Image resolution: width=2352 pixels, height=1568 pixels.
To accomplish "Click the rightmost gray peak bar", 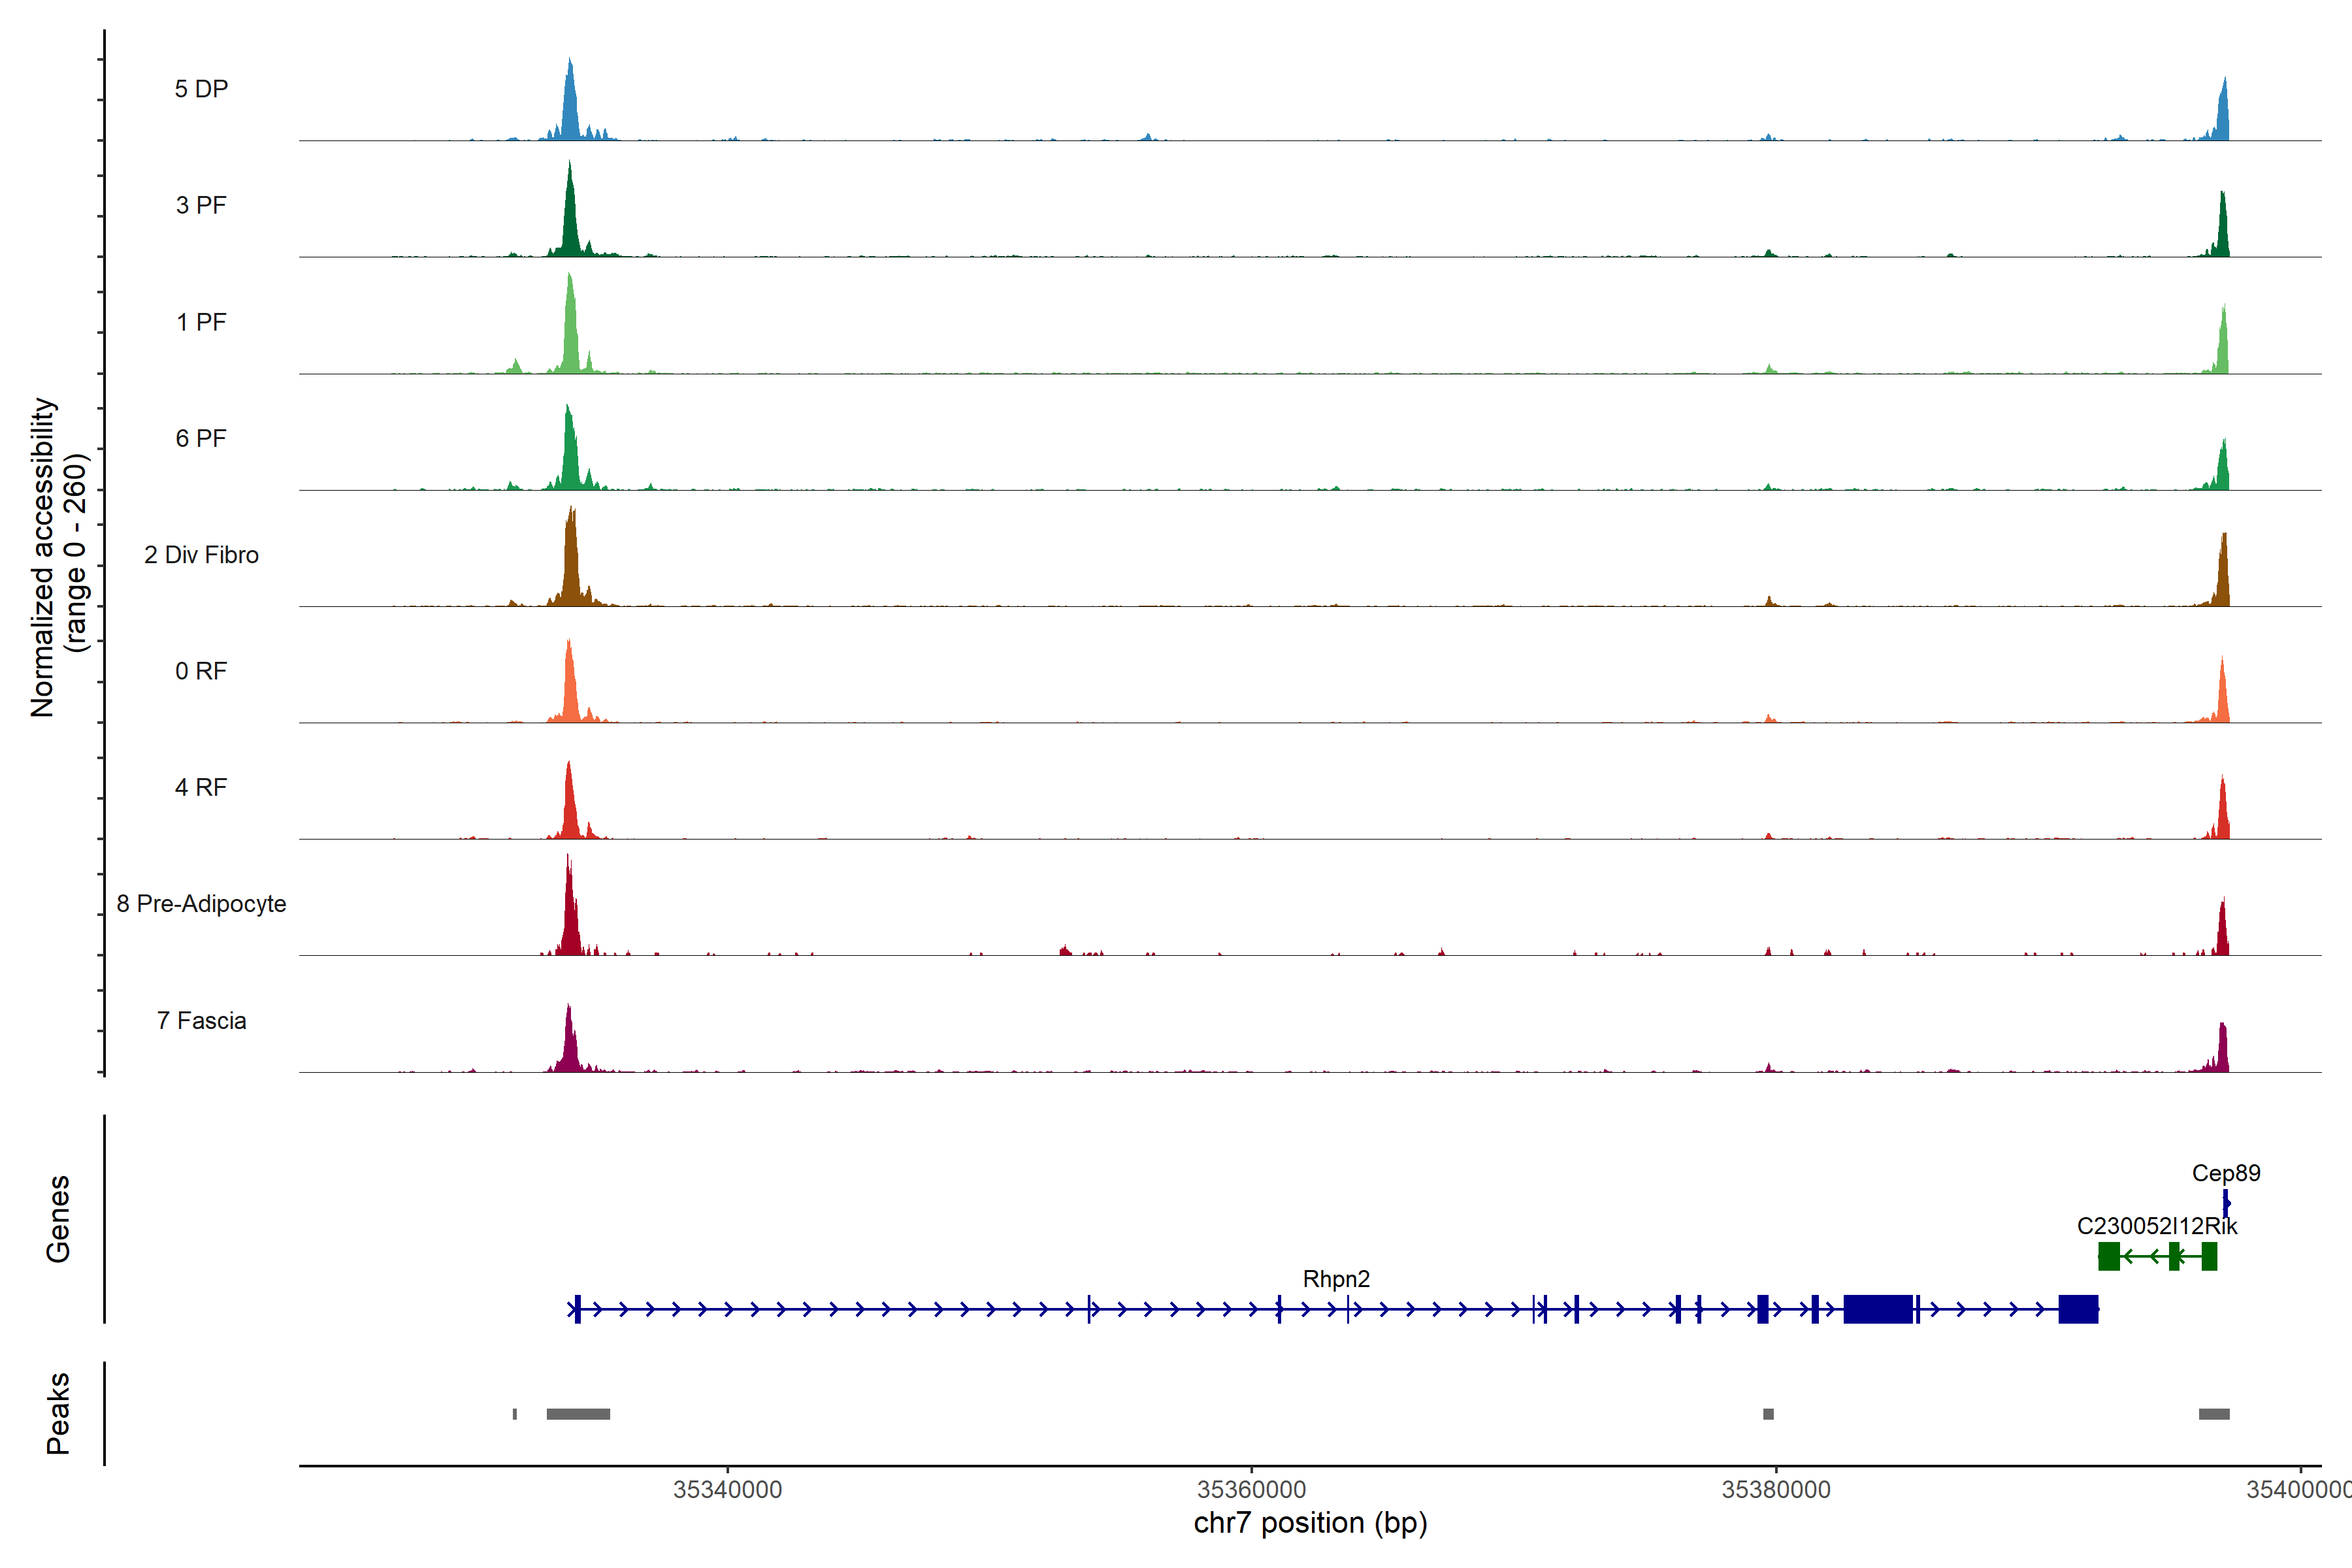I will (2214, 1414).
